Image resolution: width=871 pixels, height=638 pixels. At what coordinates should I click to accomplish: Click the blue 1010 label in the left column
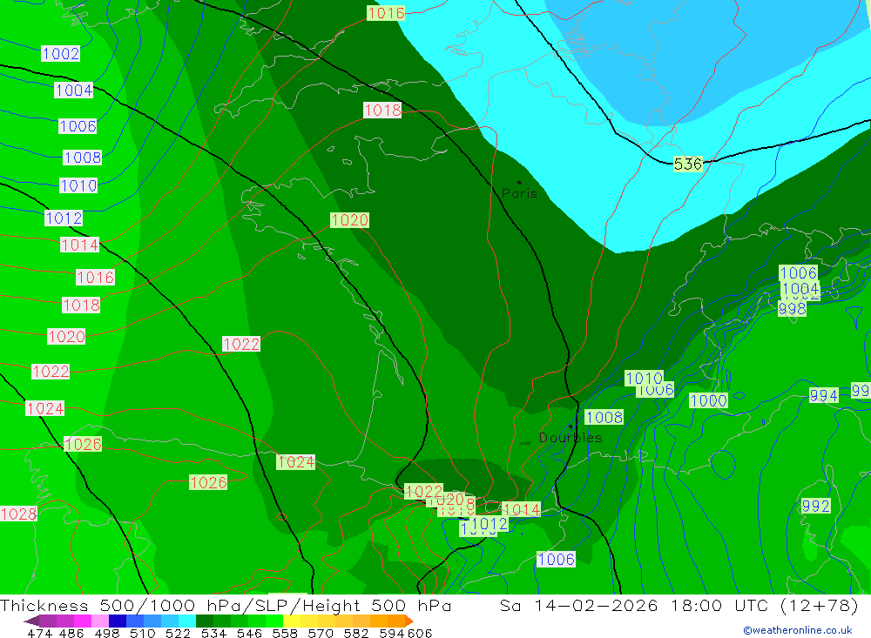78,185
